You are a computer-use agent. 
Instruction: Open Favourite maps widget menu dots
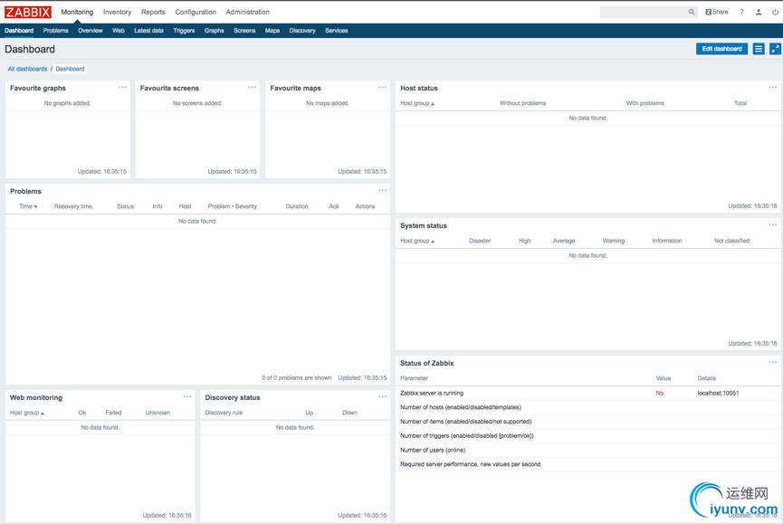pyautogui.click(x=383, y=87)
